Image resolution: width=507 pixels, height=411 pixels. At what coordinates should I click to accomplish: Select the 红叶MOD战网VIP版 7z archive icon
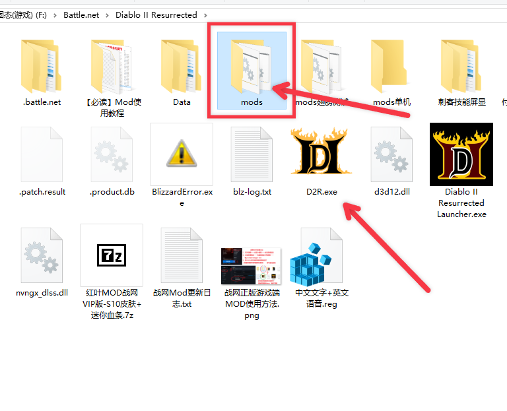coord(112,255)
